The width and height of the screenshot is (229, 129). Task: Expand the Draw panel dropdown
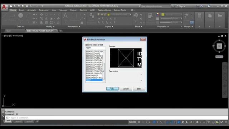click(x=20, y=27)
